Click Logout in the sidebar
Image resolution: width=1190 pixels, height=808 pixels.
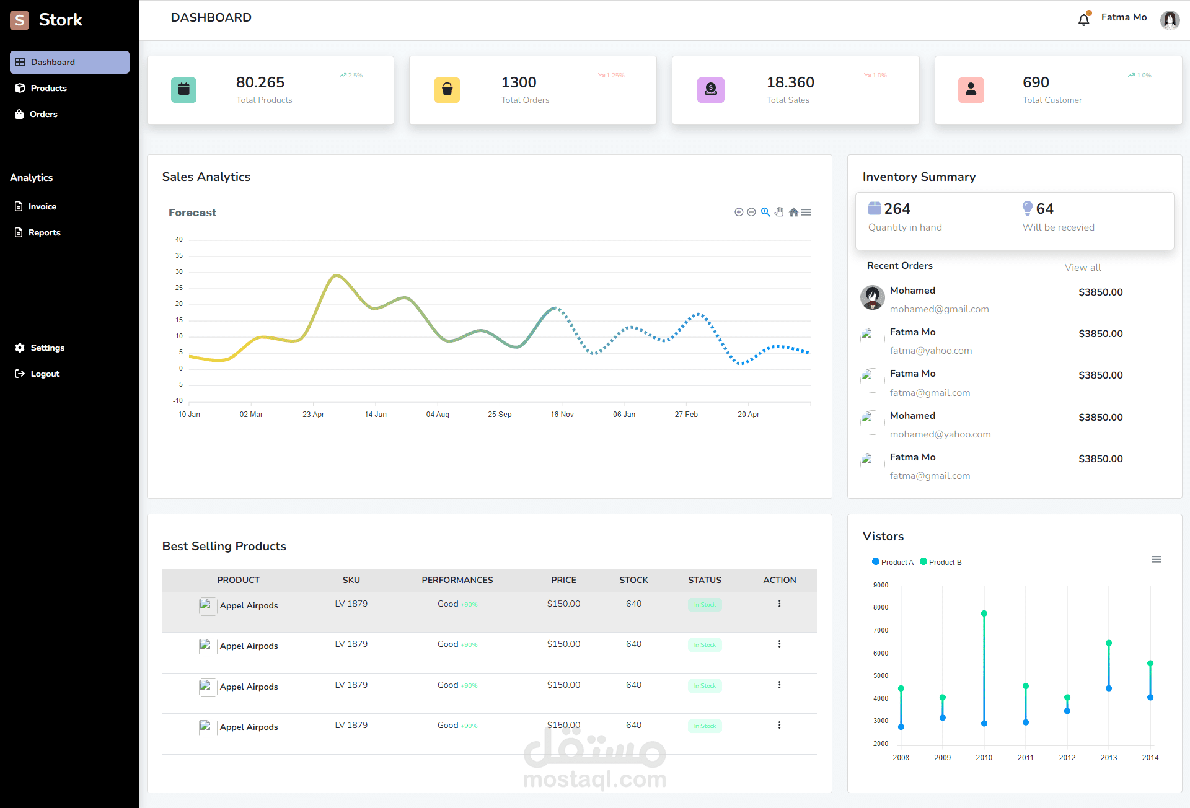click(x=45, y=374)
